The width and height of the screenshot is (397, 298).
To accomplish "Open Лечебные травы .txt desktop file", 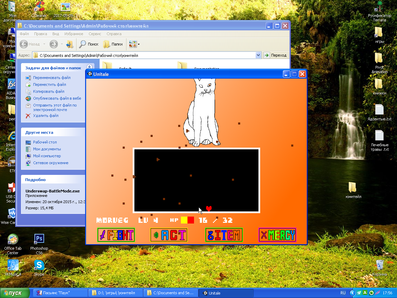I will point(379,141).
